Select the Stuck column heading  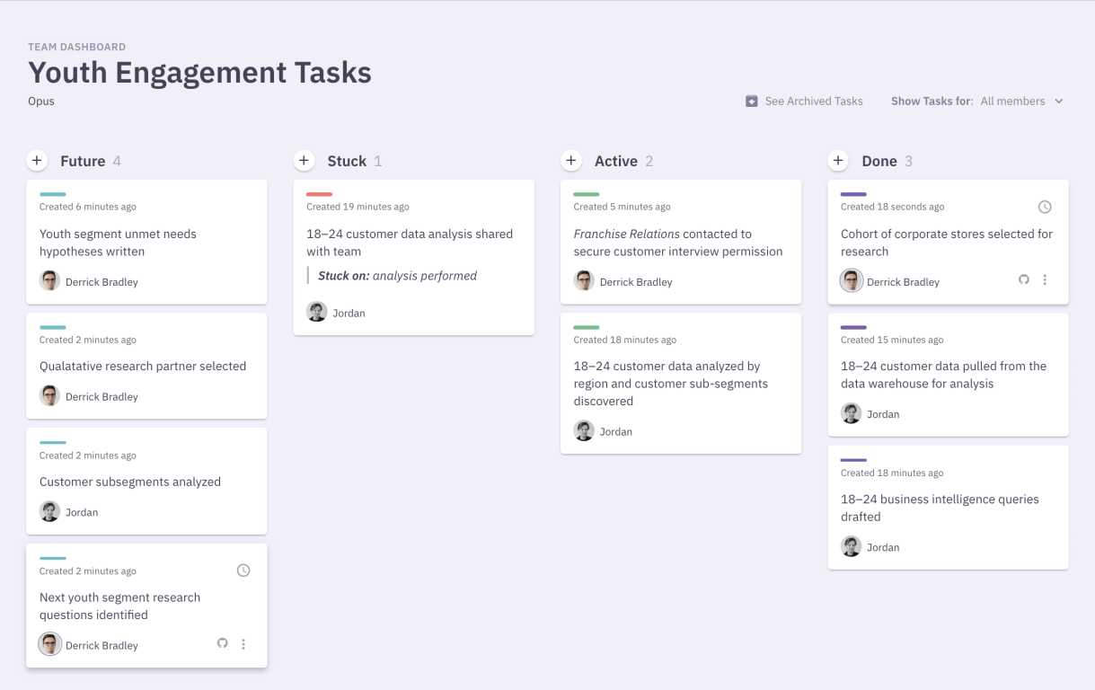(x=347, y=161)
